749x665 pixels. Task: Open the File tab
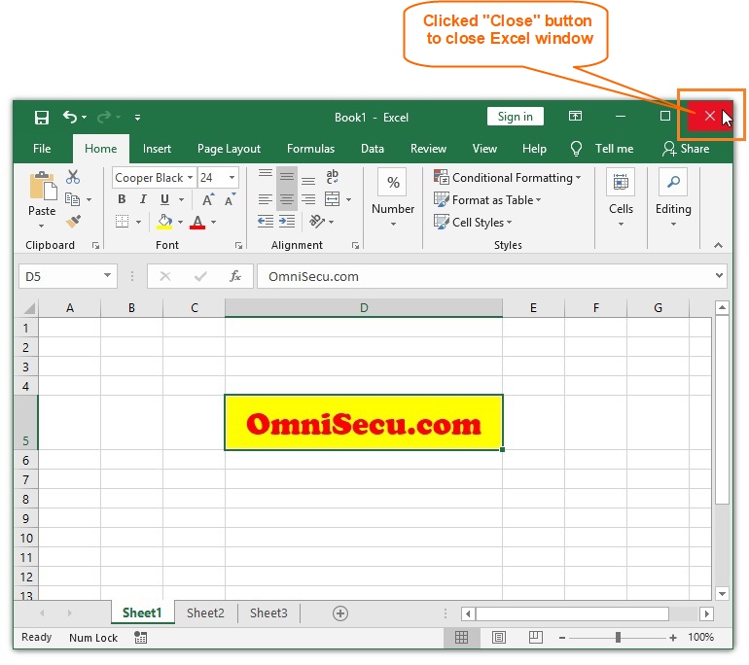pyautogui.click(x=42, y=149)
